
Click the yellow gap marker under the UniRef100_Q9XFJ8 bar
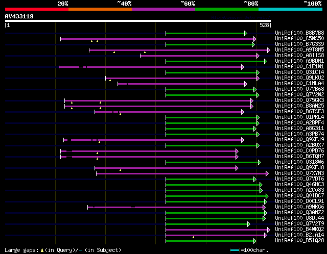pos(121,170)
